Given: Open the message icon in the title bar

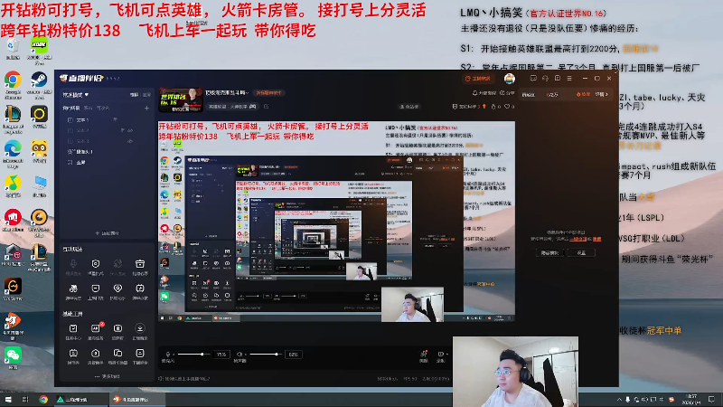Looking at the screenshot, I should click(533, 79).
